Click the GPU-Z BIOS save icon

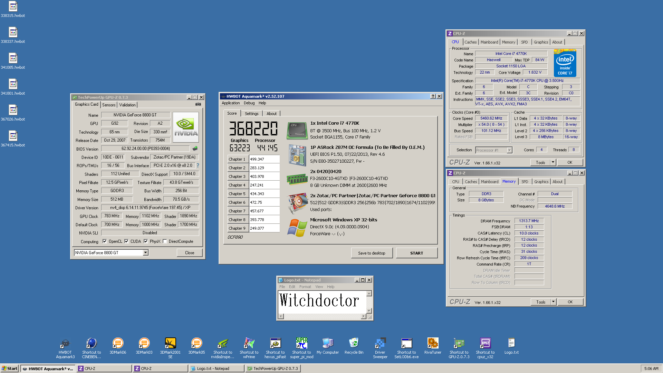tap(195, 149)
